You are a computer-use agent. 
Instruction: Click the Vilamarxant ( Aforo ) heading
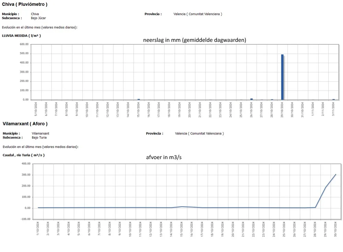click(x=25, y=123)
